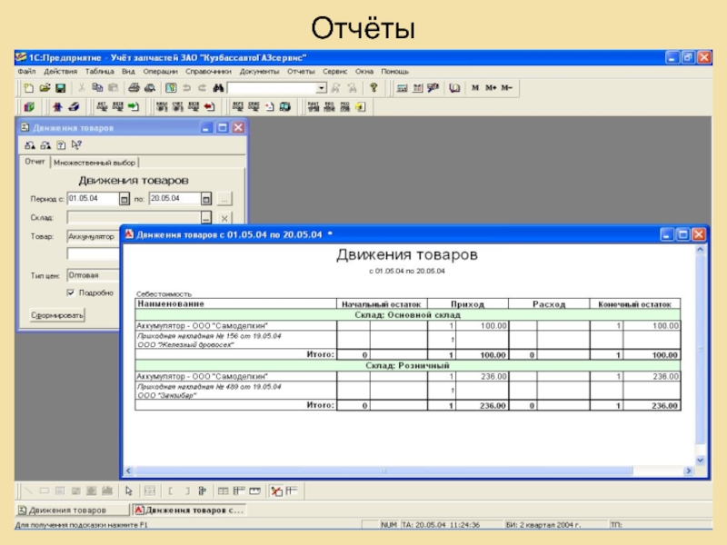Click the yellow Help question mark icon
Viewport: 727px width, 545px height.
click(x=373, y=88)
